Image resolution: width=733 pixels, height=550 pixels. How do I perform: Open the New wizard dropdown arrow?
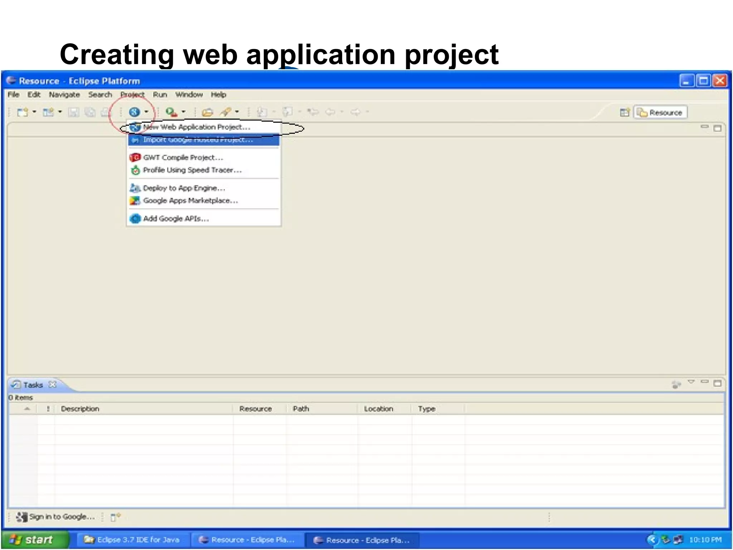pyautogui.click(x=34, y=112)
